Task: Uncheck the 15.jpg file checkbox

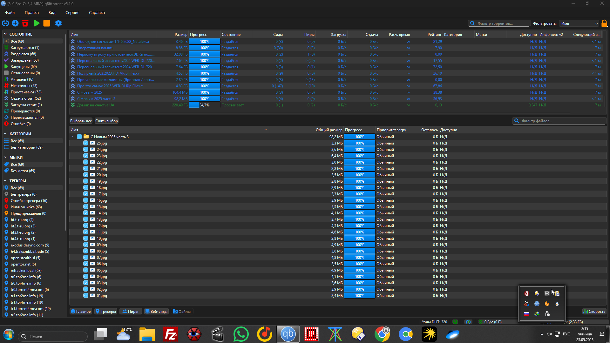Action: tap(86, 207)
